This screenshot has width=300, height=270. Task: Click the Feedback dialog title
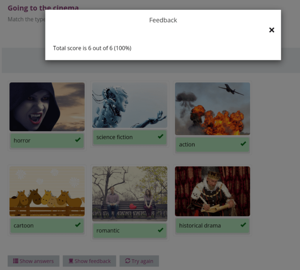[x=163, y=20]
